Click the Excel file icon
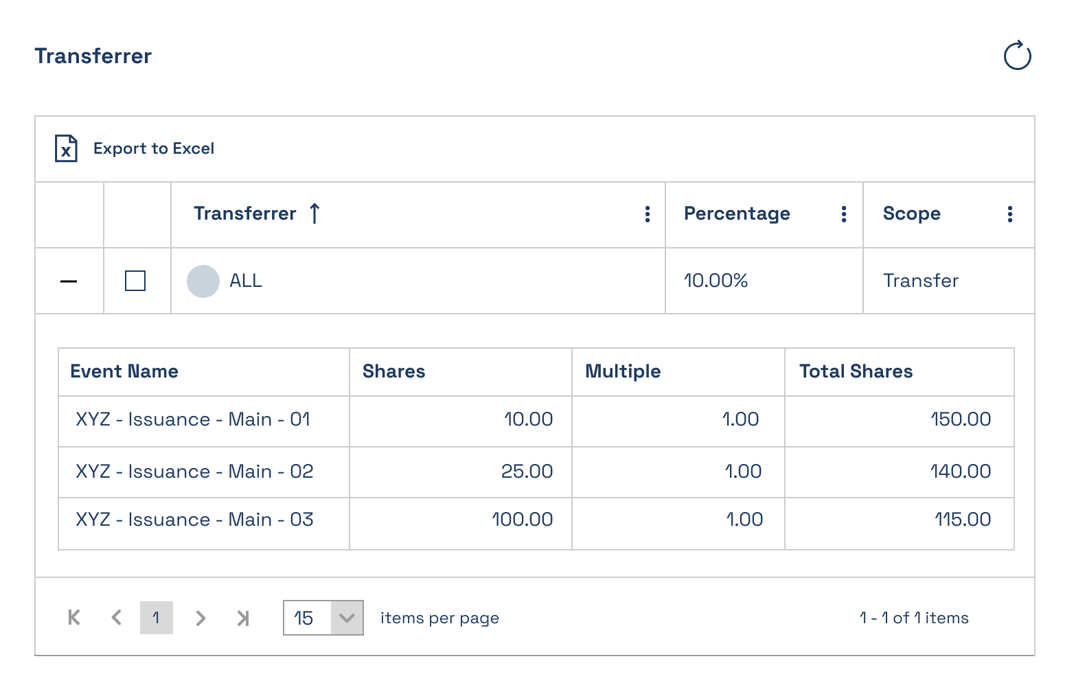This screenshot has height=696, width=1076. coord(66,148)
